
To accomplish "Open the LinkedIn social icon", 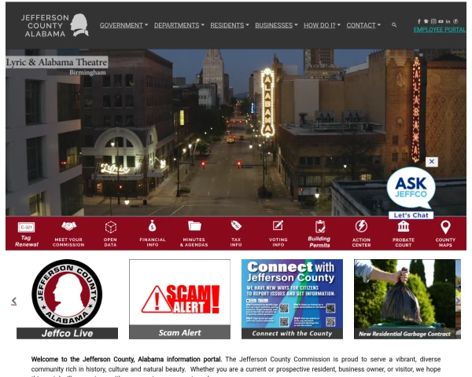I will coord(448,20).
